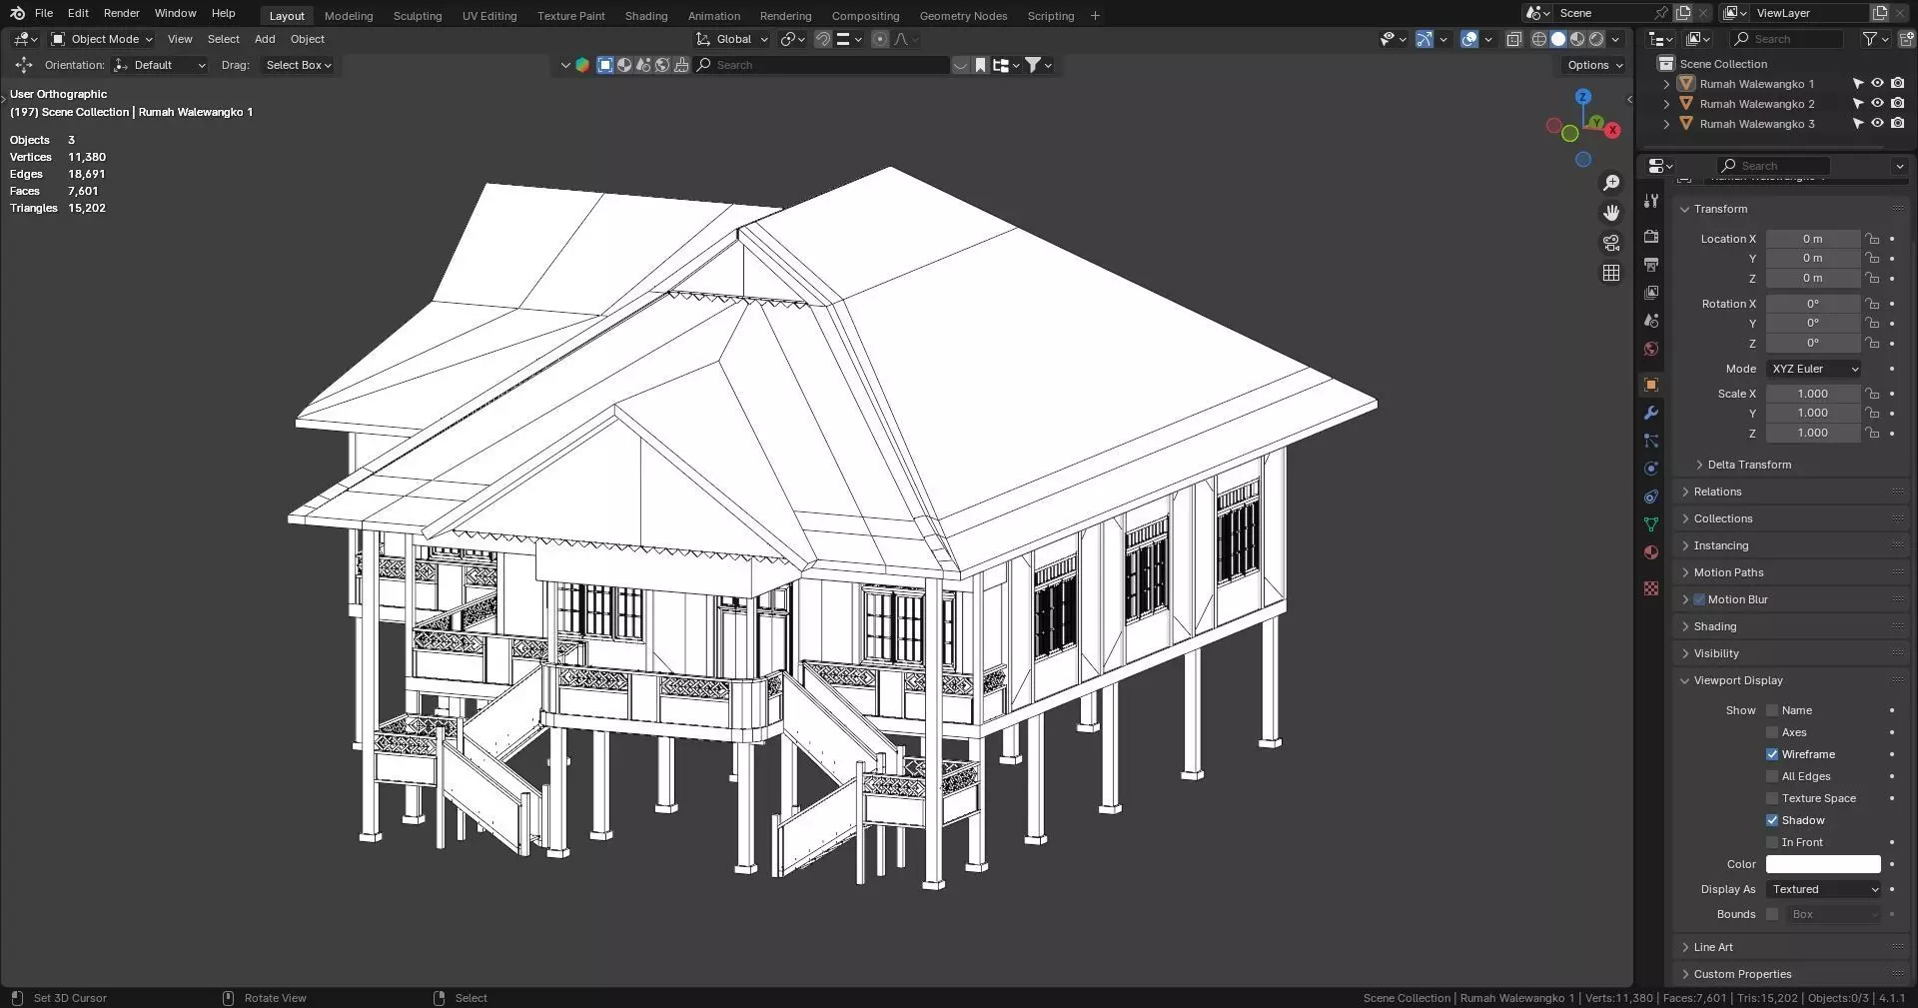The width and height of the screenshot is (1918, 1008).
Task: Open the viewport Add menu
Action: [x=265, y=39]
